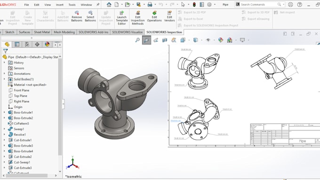Select Cut-Sweep1 in the feature tree
This screenshot has height=180, width=320.
[22, 162]
